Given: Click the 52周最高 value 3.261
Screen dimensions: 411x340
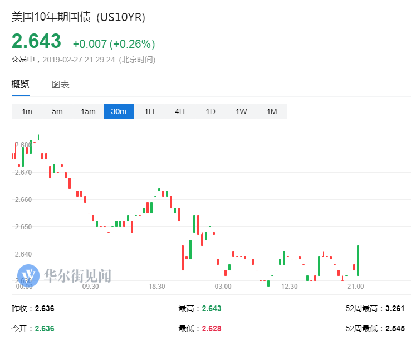Looking at the screenshot, I should pyautogui.click(x=395, y=308).
